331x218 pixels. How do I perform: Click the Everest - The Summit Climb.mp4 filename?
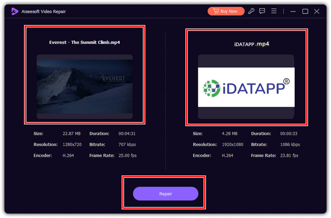(84, 42)
